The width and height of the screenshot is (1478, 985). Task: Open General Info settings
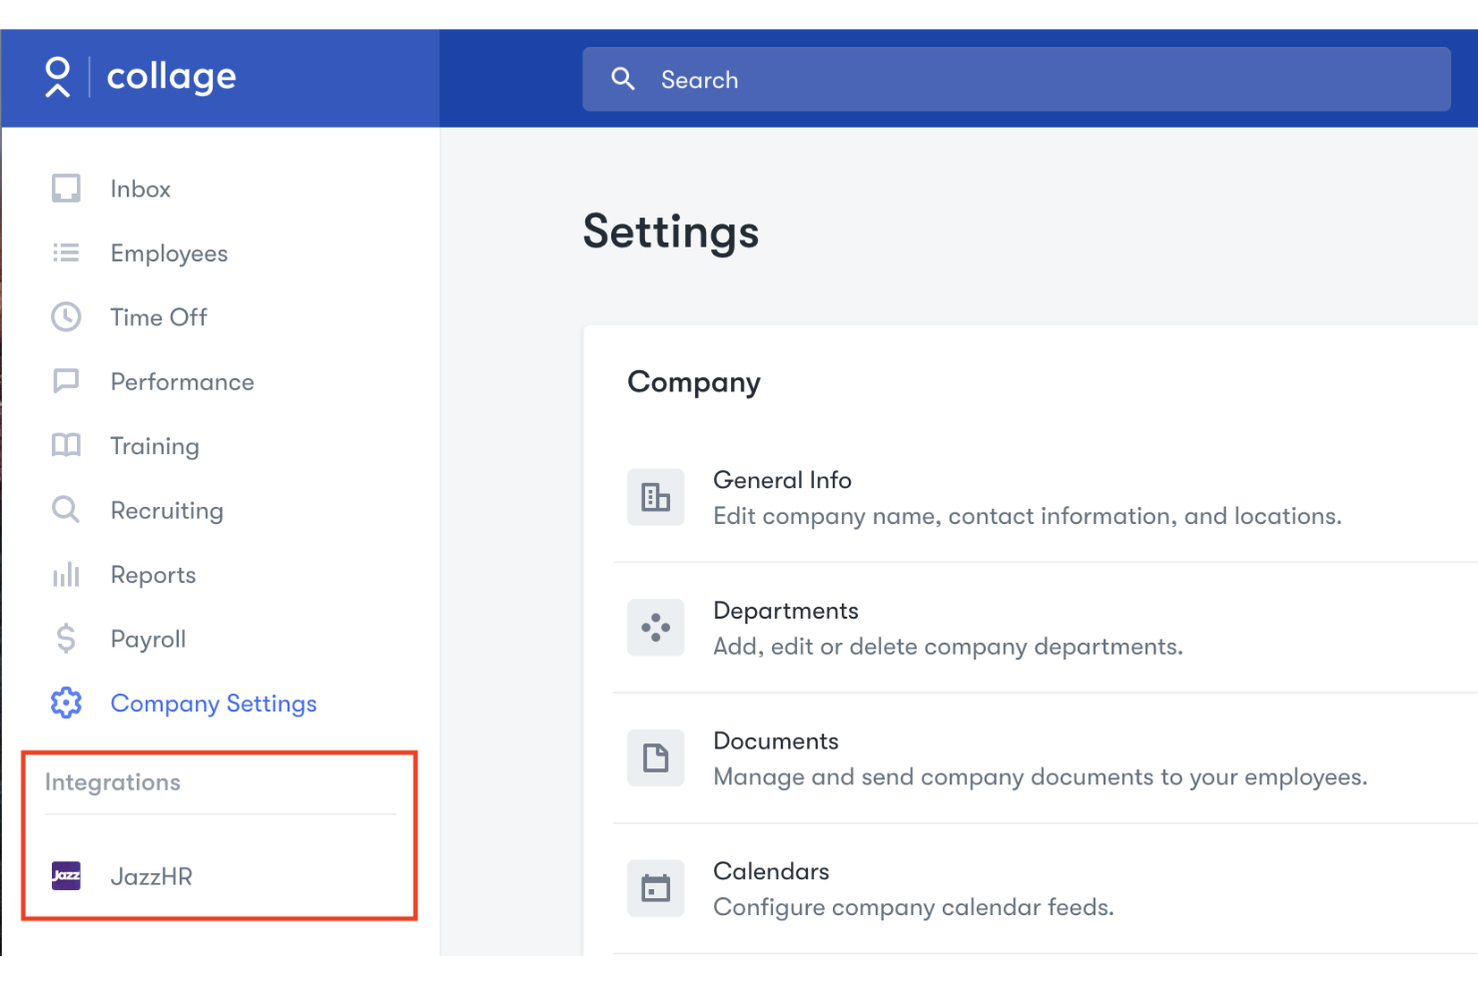(x=782, y=480)
